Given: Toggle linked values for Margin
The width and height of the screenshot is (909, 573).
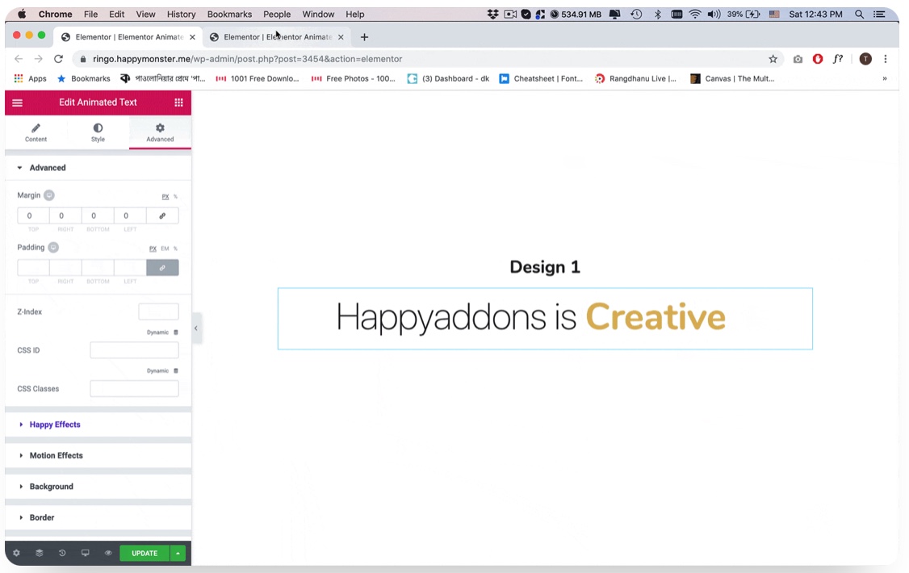Looking at the screenshot, I should point(162,215).
